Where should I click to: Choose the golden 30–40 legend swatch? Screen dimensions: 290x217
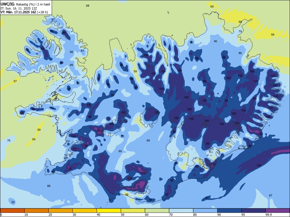point(85,211)
